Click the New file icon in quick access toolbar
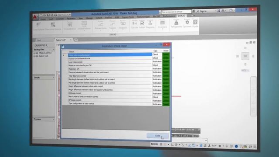Screen dimensions: 279x157 tap(41, 15)
